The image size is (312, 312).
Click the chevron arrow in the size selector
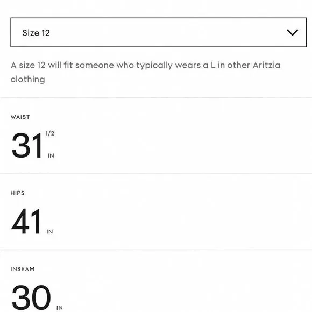pos(292,32)
